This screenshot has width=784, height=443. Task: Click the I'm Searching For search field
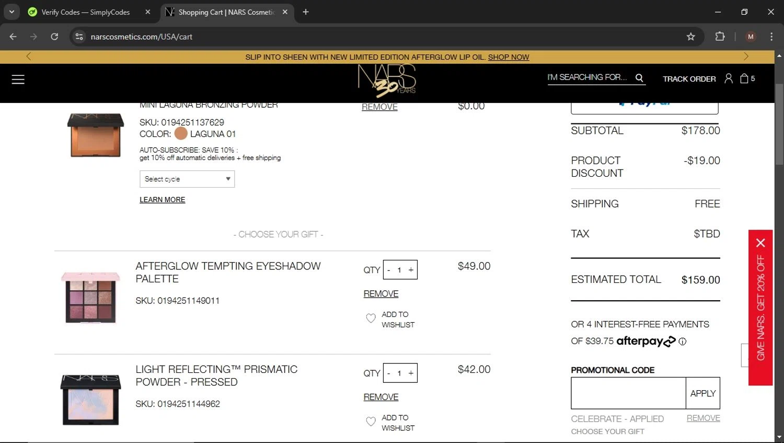(587, 77)
